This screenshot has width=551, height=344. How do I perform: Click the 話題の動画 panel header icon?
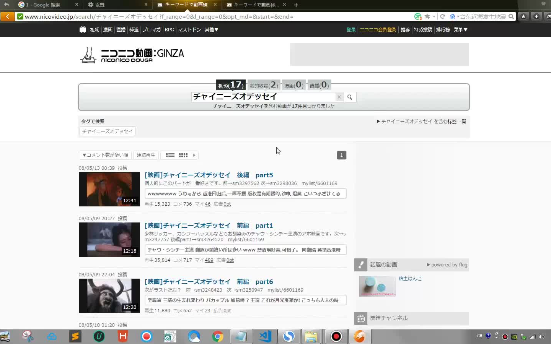click(x=361, y=264)
